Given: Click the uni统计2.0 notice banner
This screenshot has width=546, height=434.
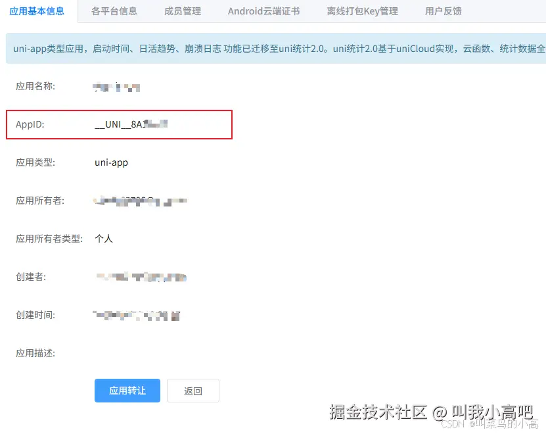Looking at the screenshot, I should (273, 48).
